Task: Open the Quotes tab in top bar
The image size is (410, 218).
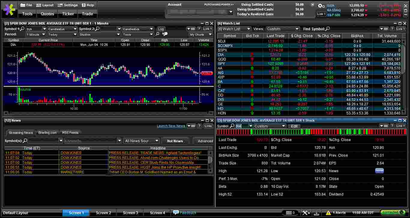Action: (47, 14)
